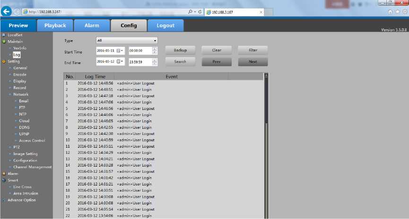Adjust the End Time clock spinner
The image size is (409, 219).
click(155, 62)
